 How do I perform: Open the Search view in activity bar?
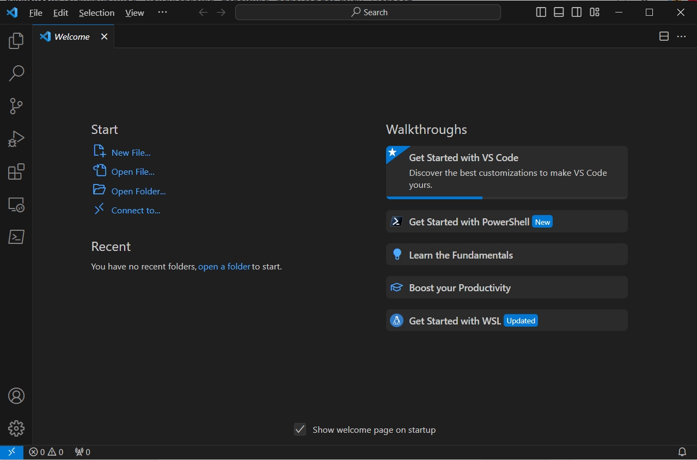[16, 73]
